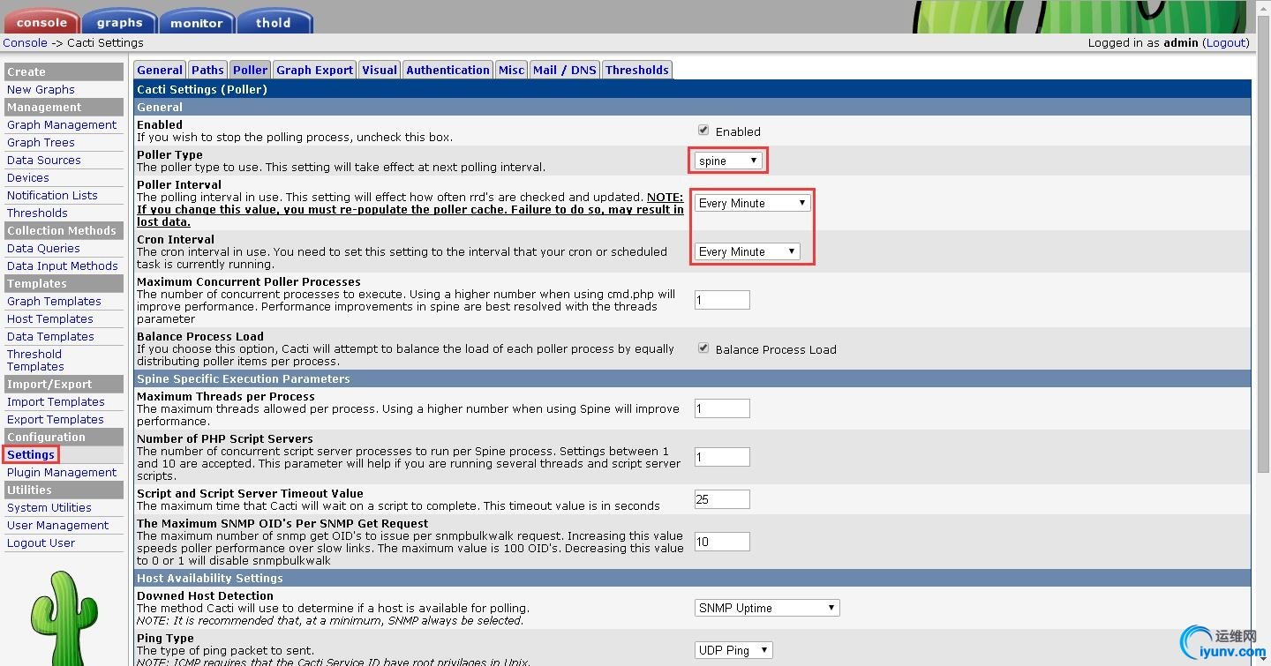Open Data Templates in sidebar
1271x666 pixels.
pyautogui.click(x=50, y=336)
